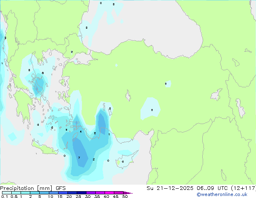
Task: Click the 40–45 mm magenta legend box
Action: coord(109,193)
